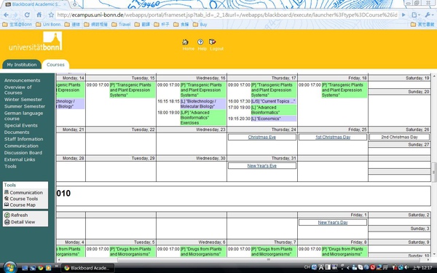Viewport: 437px width, 273px height.
Task: Open the New Year's Day link
Action: pos(333,222)
